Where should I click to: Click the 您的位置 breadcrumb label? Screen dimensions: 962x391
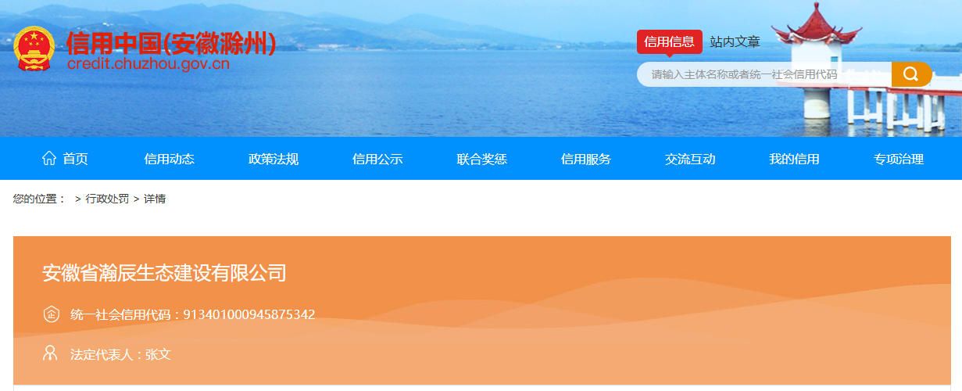[40, 199]
